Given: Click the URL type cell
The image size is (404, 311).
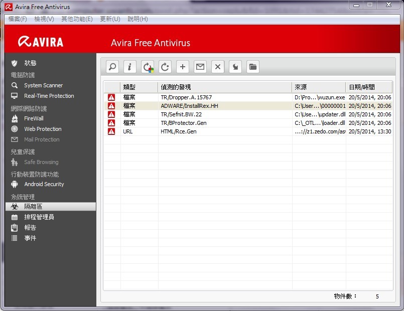Looking at the screenshot, I should [x=128, y=131].
